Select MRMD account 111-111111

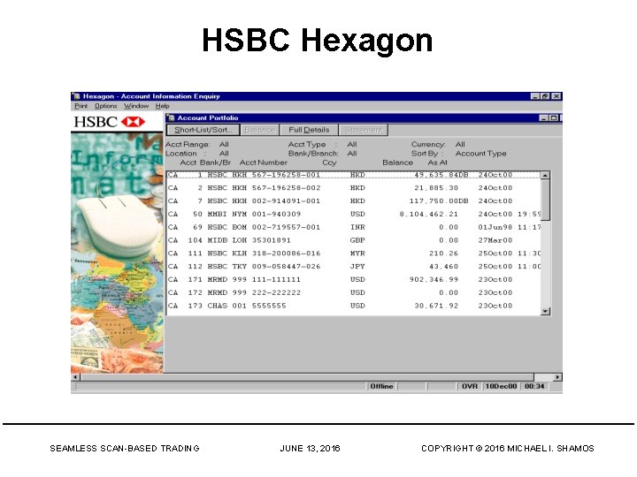(354, 279)
